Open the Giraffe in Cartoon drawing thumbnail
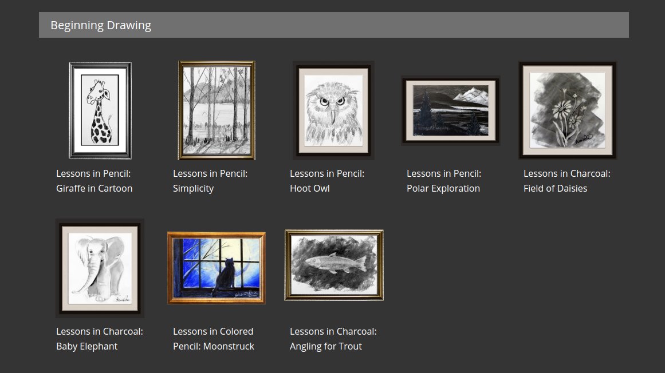 [100, 110]
